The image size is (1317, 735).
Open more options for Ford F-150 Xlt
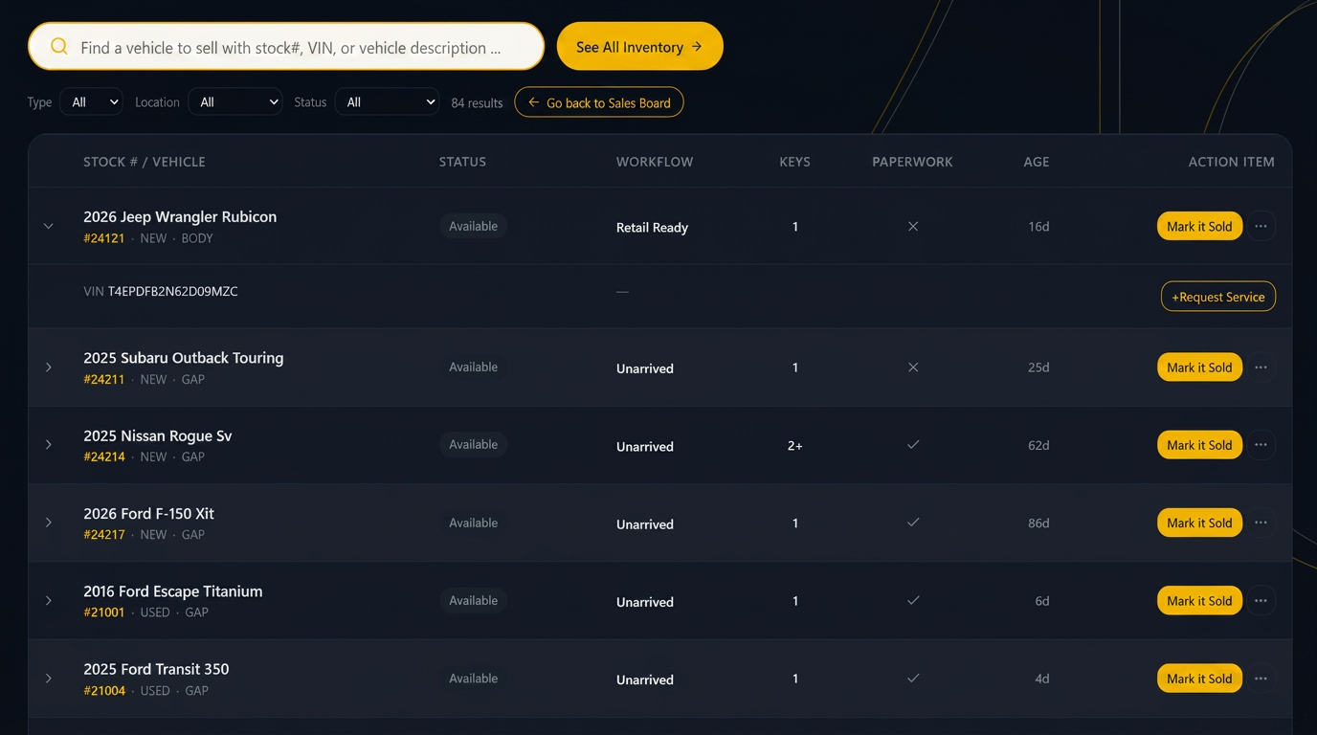1261,523
